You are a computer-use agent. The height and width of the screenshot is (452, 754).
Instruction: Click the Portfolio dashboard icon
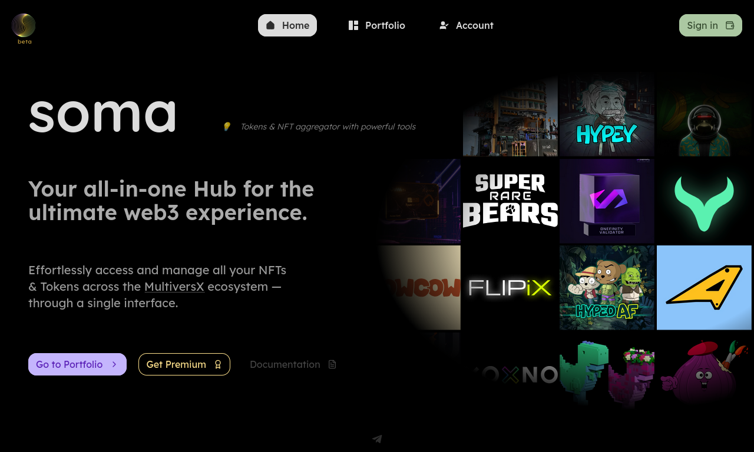(353, 25)
